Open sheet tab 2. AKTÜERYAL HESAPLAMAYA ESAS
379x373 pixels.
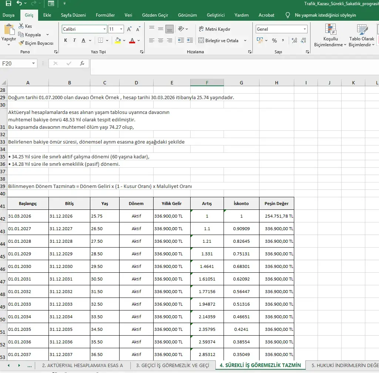point(83,365)
